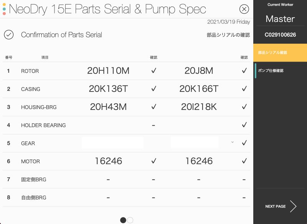Click the three colored dots menu icon
The width and height of the screenshot is (307, 224).
coord(4,9)
